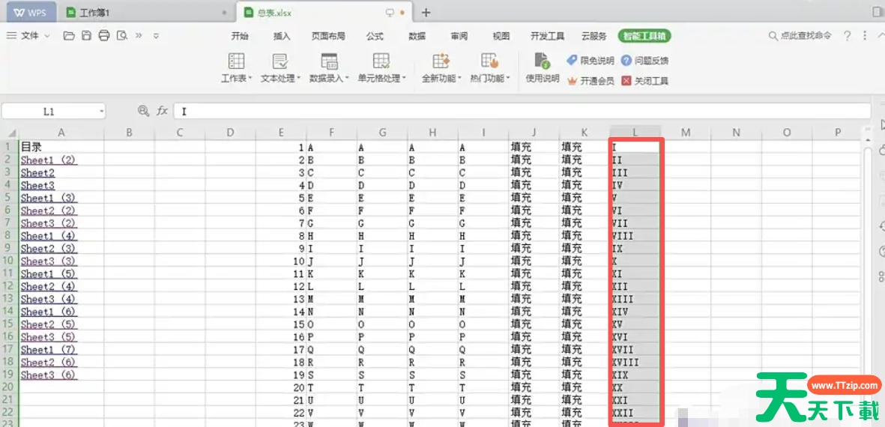Image resolution: width=885 pixels, height=427 pixels.
Task: Click the zoom magnifier icon beside formula bar
Action: [x=143, y=111]
